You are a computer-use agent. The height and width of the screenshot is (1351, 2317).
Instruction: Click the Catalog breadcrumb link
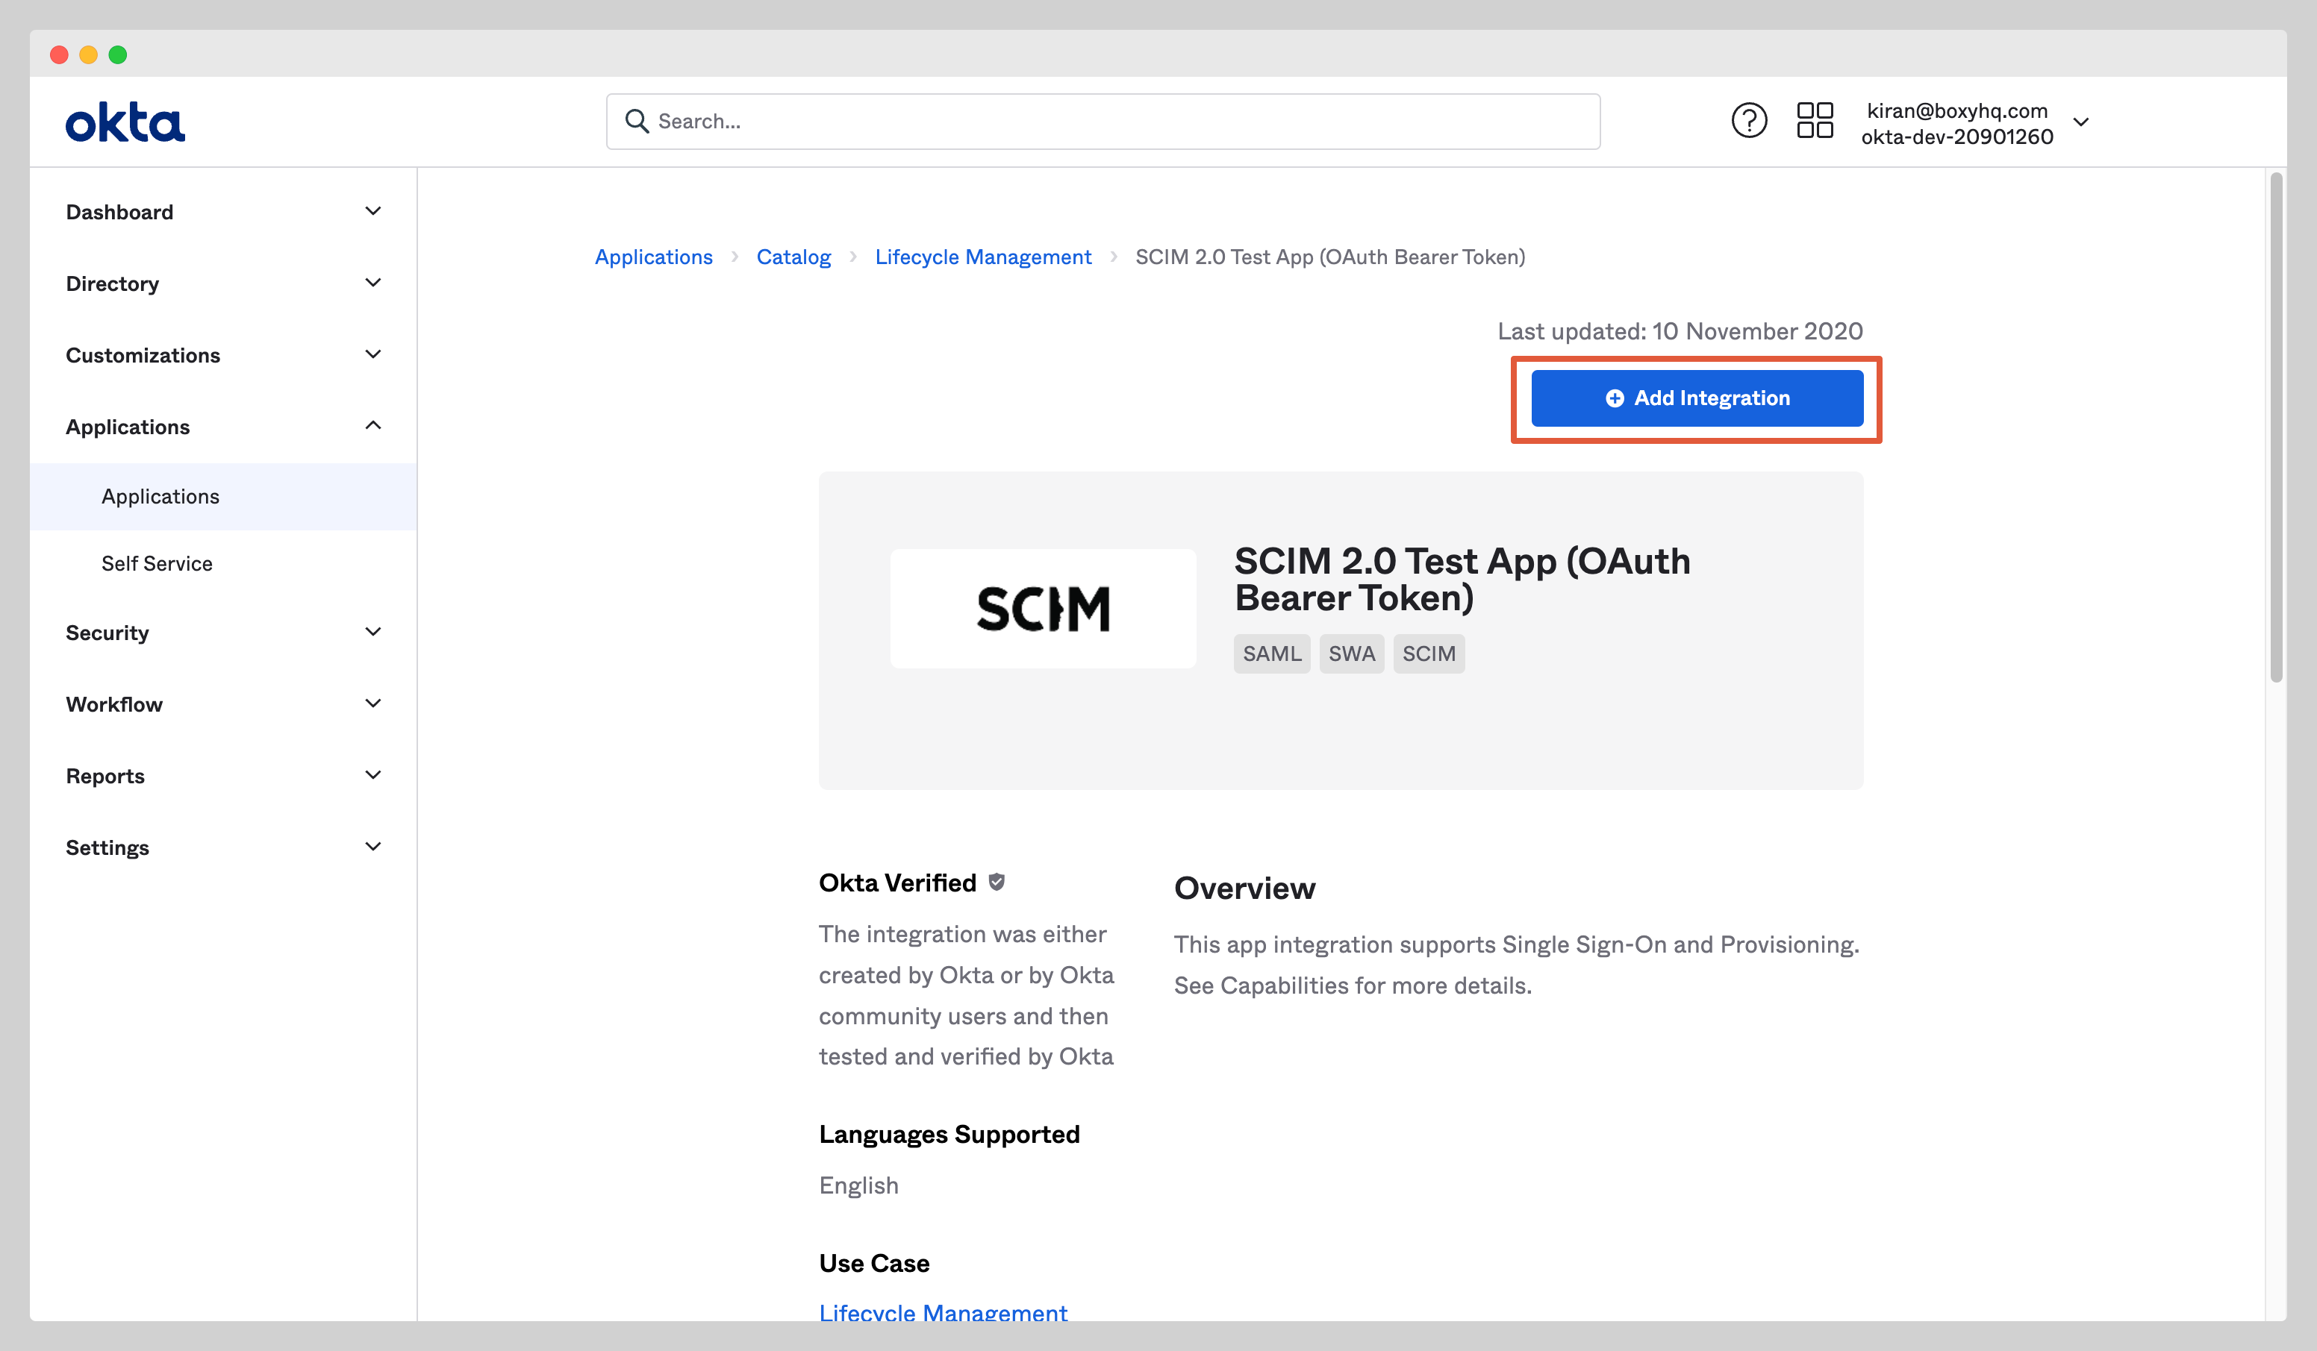coord(793,257)
